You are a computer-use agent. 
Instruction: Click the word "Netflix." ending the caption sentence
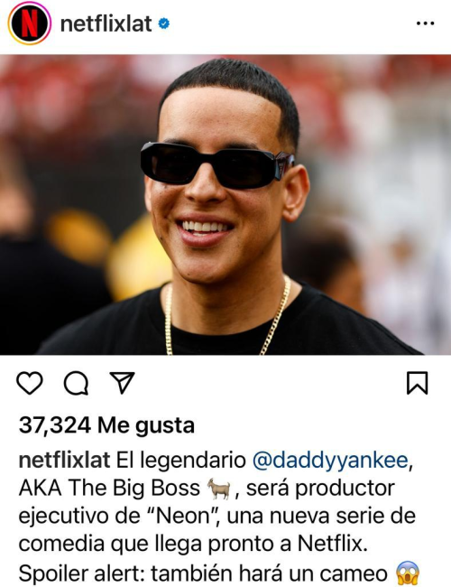333,545
